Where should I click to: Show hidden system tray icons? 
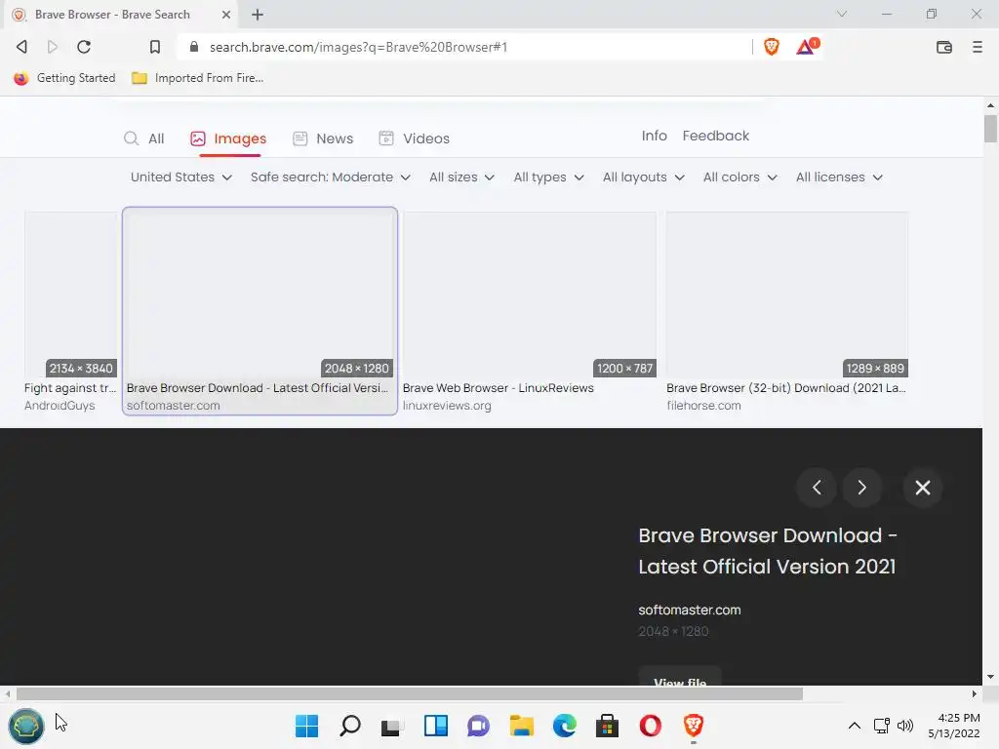[x=855, y=726]
